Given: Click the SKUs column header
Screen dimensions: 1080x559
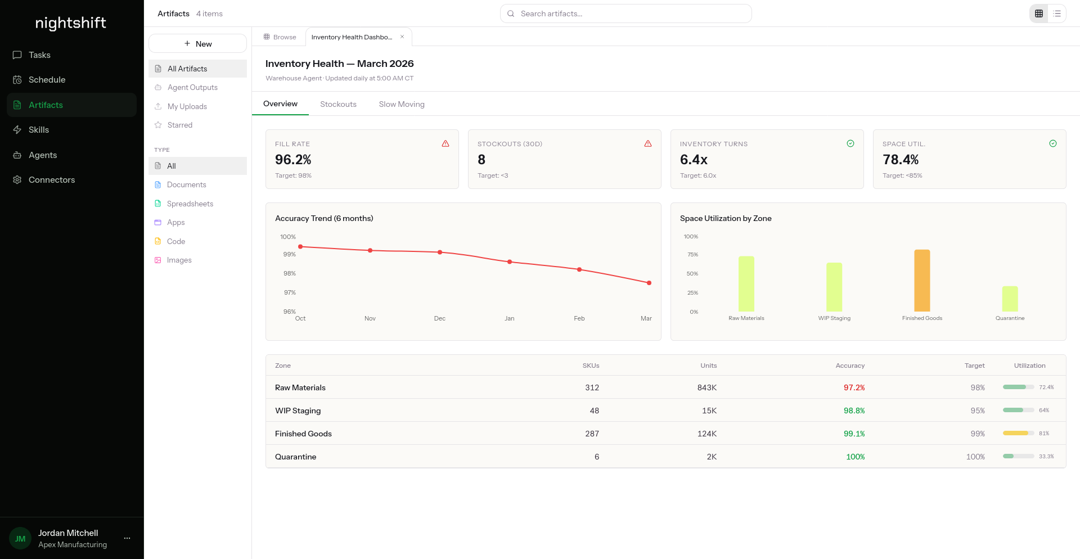Looking at the screenshot, I should [591, 366].
